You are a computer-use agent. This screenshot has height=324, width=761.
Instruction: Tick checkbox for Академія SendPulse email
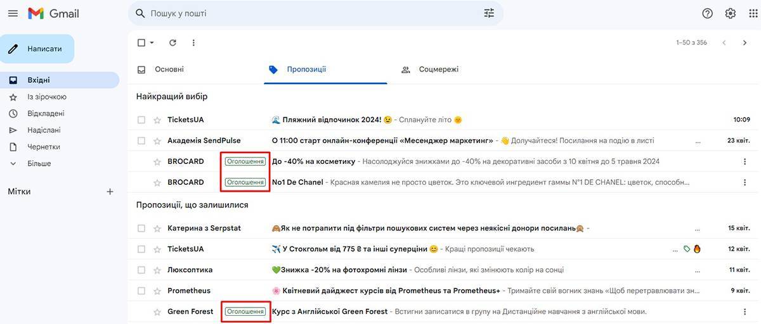click(141, 140)
